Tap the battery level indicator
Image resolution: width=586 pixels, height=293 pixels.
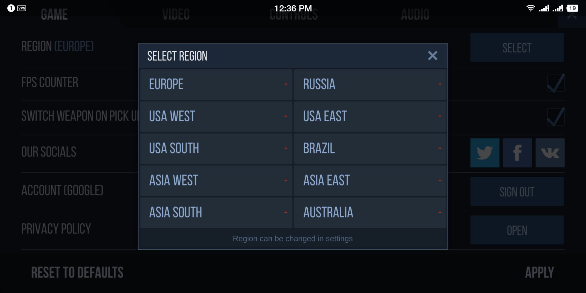[572, 8]
